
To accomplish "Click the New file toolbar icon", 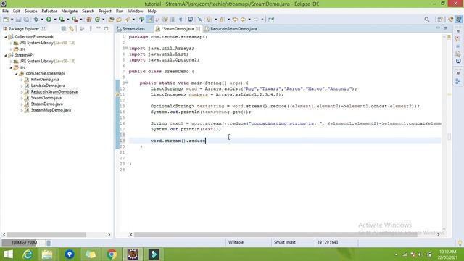I will point(6,20).
